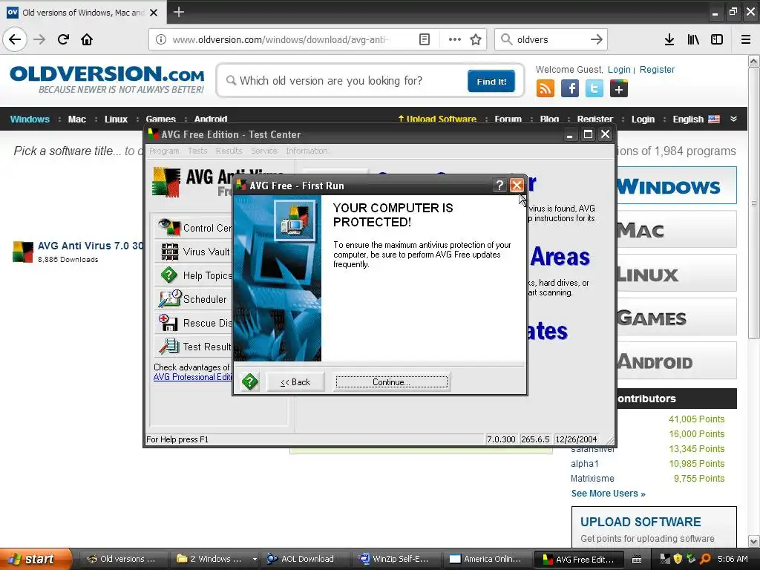Click the large WINDOWS category button
Image resolution: width=760 pixels, height=570 pixels.
(x=677, y=186)
